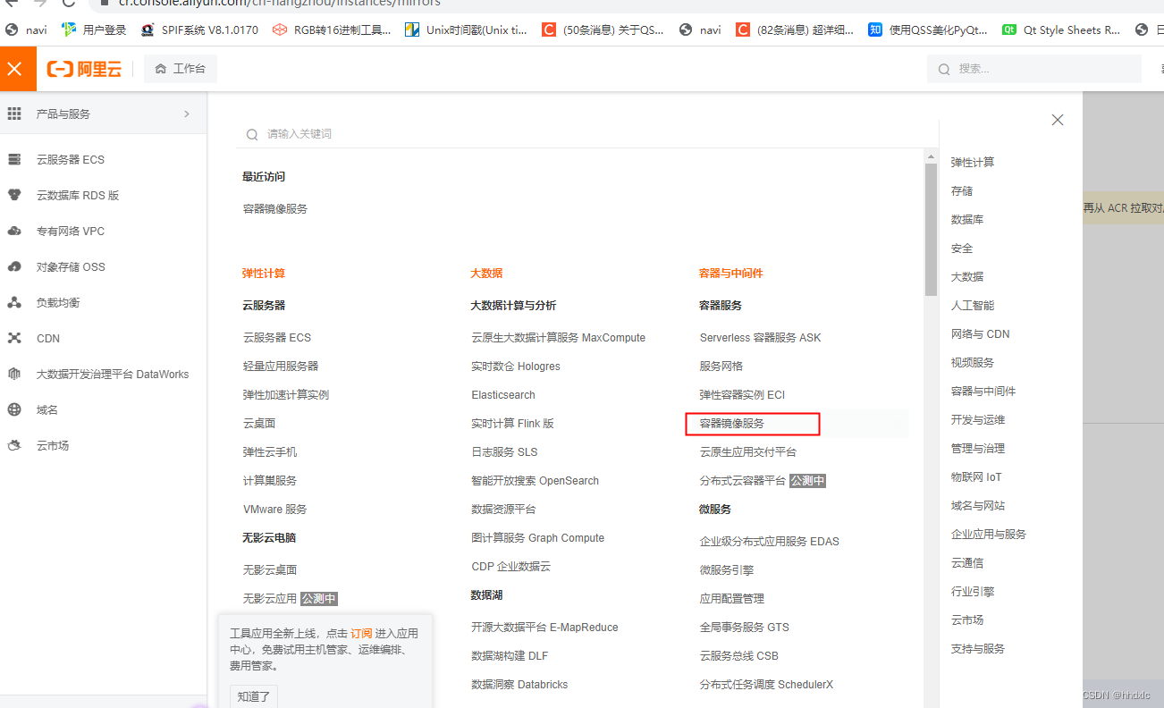Open 企业级分布式应用服务 EDAS link
Viewport: 1164px width, 708px height.
coord(770,542)
